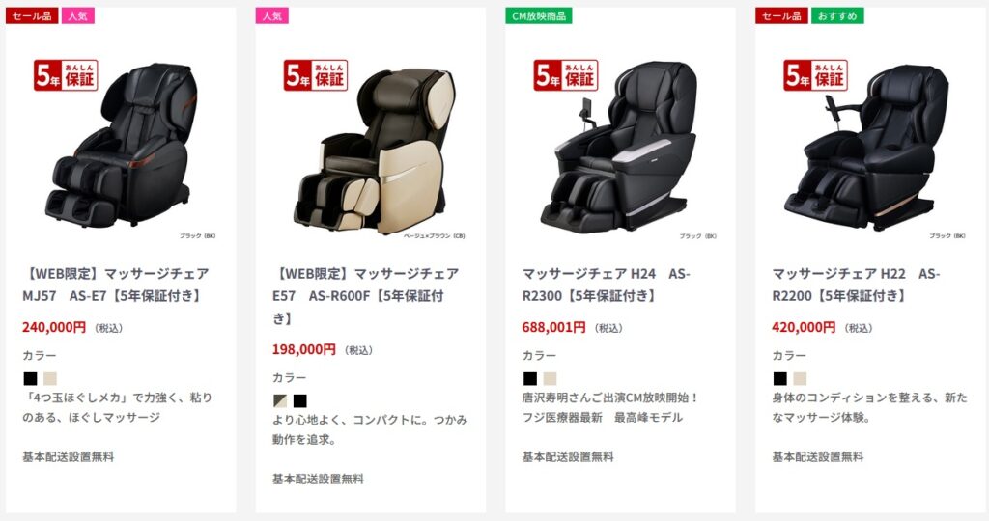Pick beige color swatch for H24 AS-R2300
This screenshot has width=989, height=521.
(550, 378)
